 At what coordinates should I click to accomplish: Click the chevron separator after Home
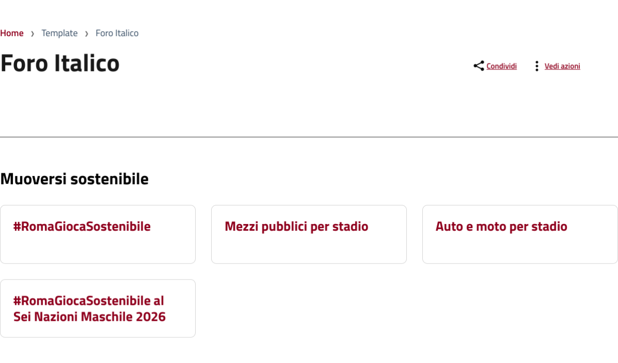click(32, 33)
